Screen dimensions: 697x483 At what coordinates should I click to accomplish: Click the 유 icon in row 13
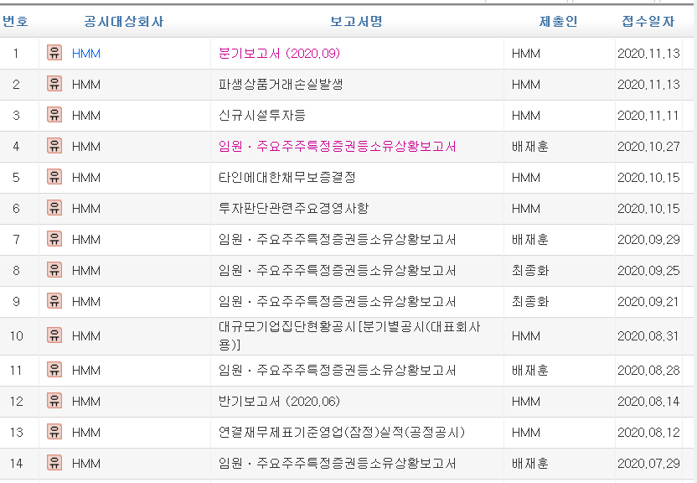(54, 432)
